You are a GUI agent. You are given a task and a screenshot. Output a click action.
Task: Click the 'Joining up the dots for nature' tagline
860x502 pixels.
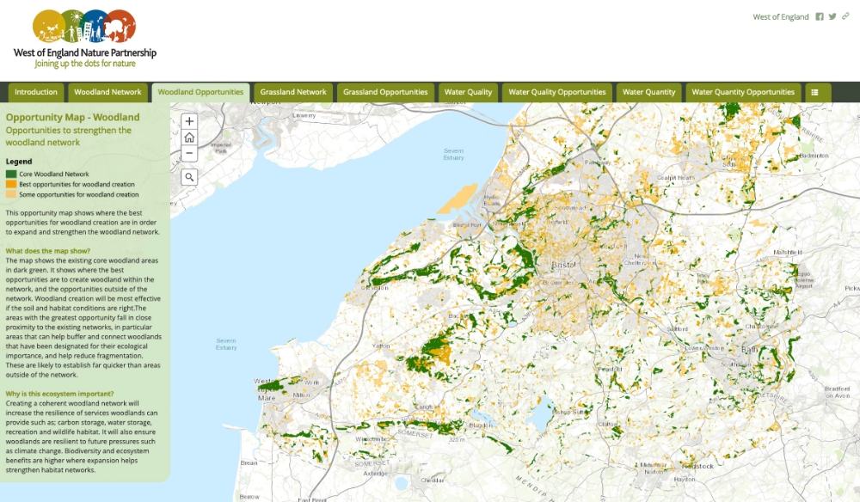click(x=85, y=64)
